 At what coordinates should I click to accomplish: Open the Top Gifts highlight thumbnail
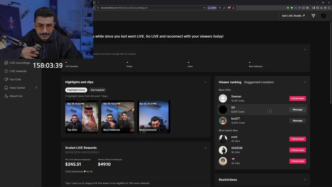click(82, 117)
